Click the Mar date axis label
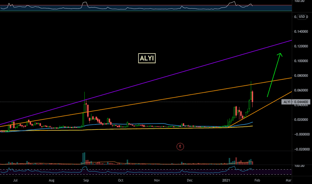The width and height of the screenshot is (312, 184). [288, 180]
